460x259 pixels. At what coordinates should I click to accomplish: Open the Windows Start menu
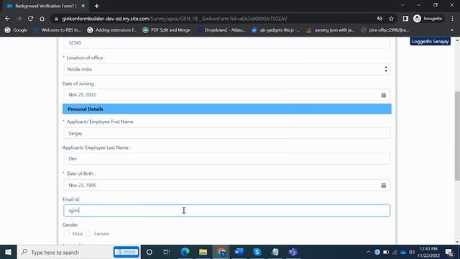[x=8, y=252]
